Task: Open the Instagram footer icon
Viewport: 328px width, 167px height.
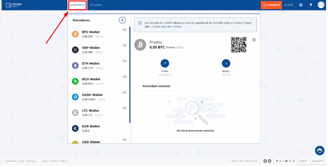Action: click(290, 161)
